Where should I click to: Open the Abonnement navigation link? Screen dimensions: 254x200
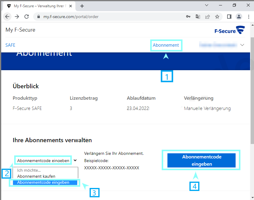click(x=166, y=45)
